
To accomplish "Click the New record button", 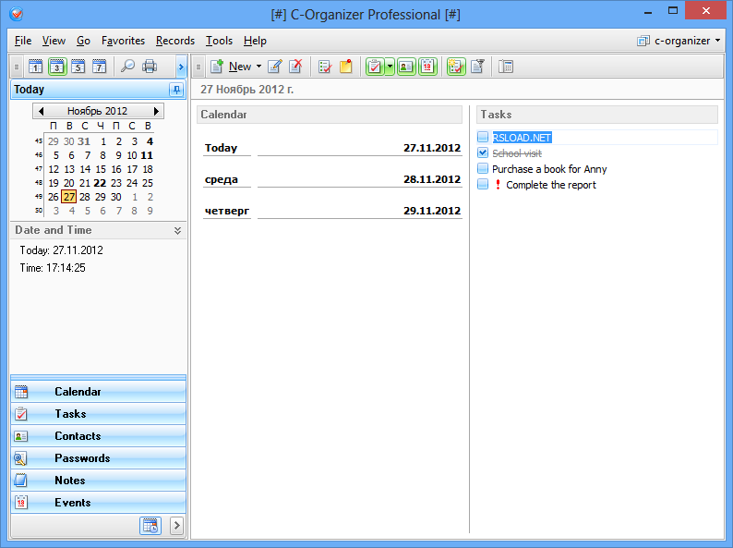I will 232,67.
